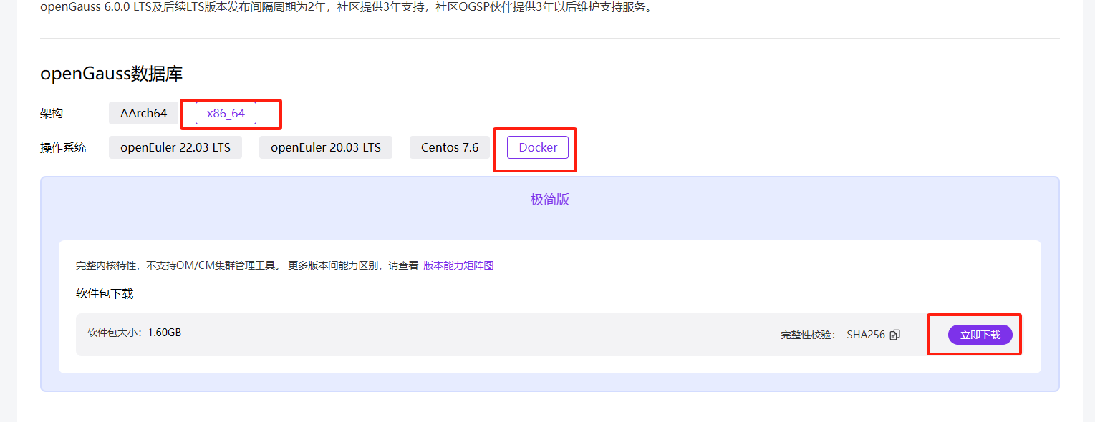Click the 完整性校验 label

pyautogui.click(x=809, y=335)
